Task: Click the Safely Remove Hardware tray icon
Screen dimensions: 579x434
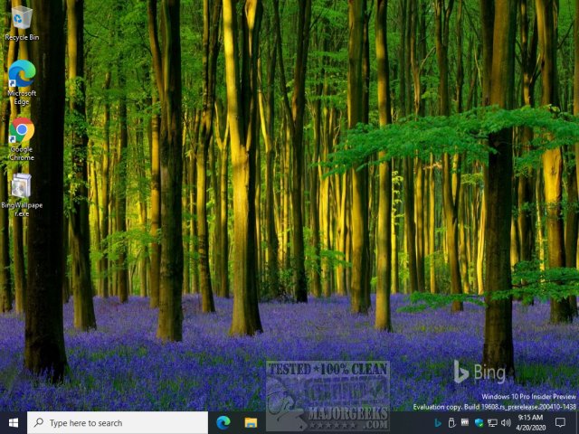Action: pos(451,422)
